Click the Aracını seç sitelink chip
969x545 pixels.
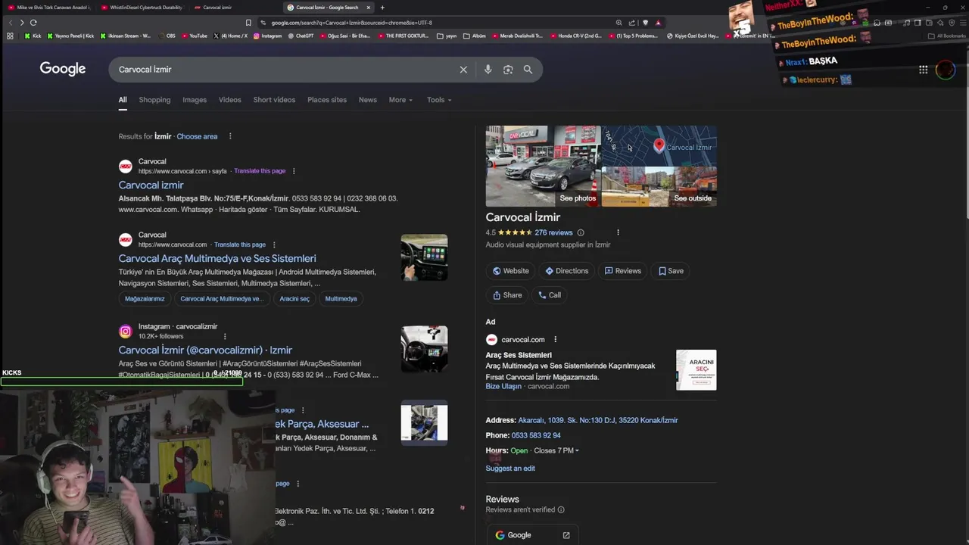pos(294,299)
